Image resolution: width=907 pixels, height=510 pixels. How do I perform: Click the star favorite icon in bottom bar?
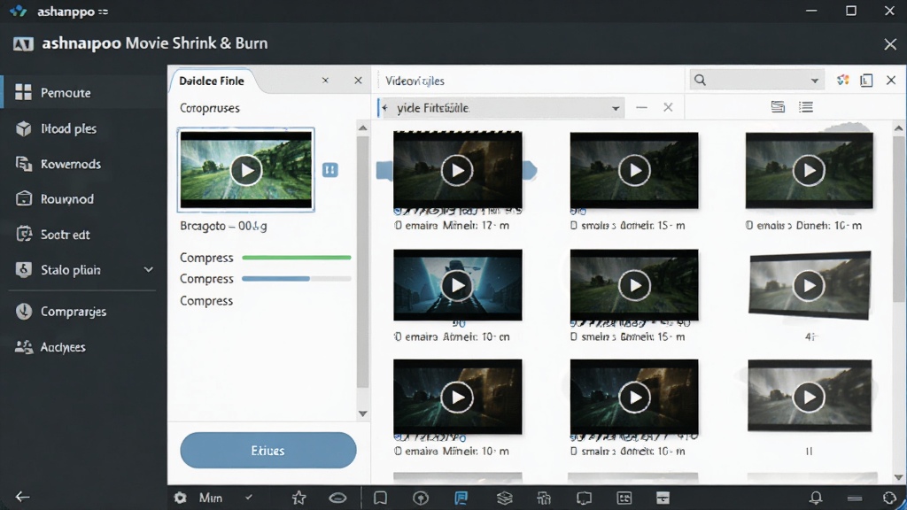pyautogui.click(x=299, y=498)
